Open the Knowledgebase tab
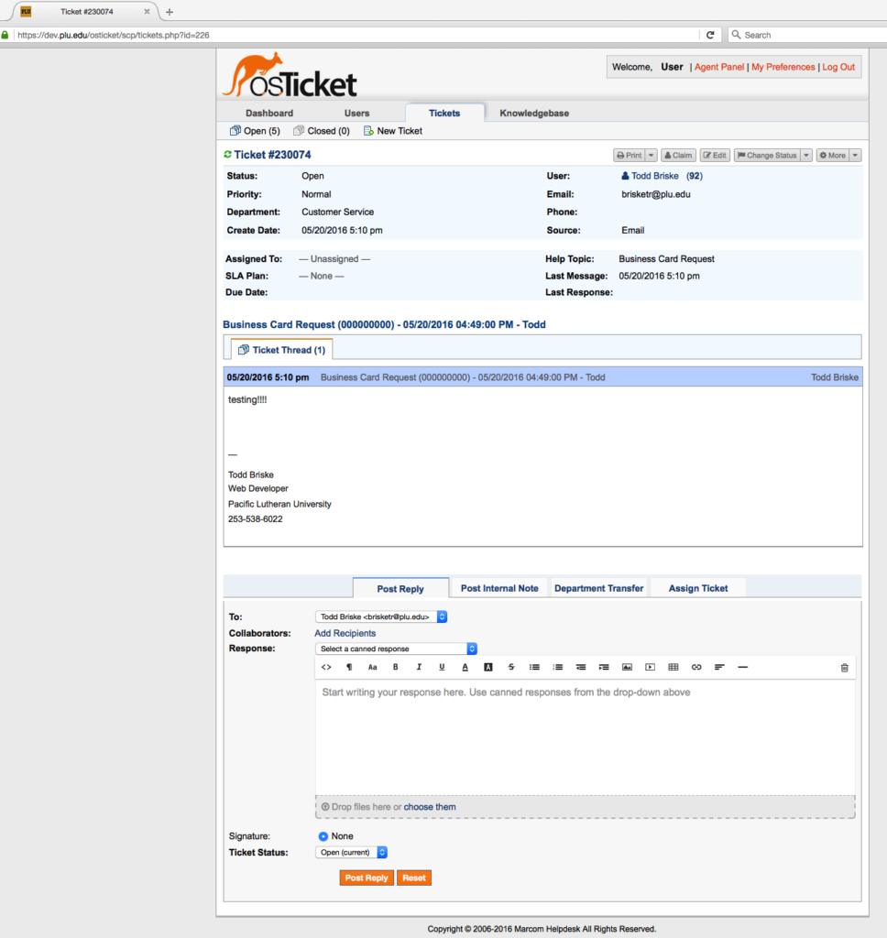Image resolution: width=887 pixels, height=938 pixels. pos(533,113)
